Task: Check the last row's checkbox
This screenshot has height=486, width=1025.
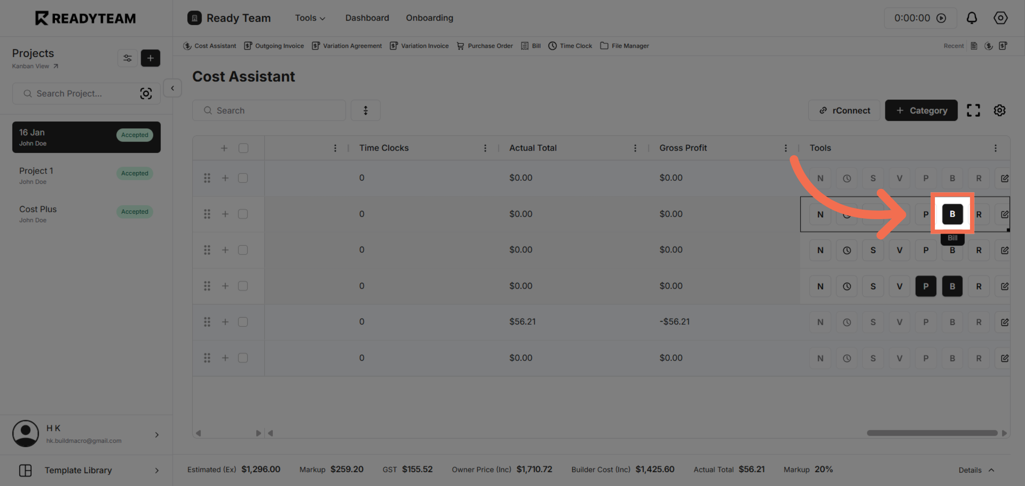Action: point(243,358)
